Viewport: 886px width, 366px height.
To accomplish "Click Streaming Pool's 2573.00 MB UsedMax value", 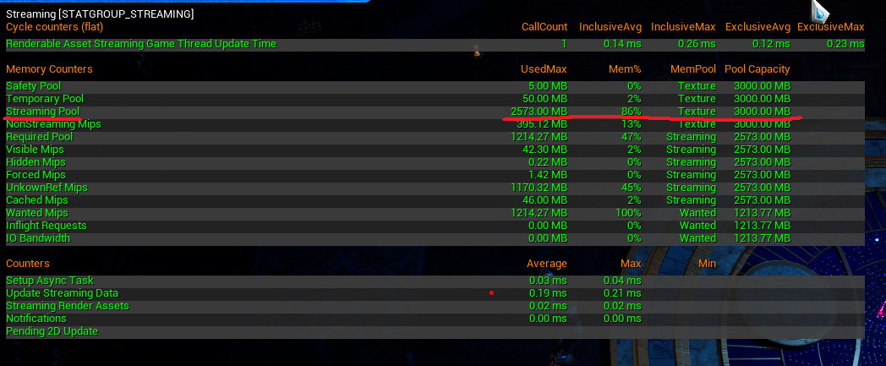I will [539, 112].
